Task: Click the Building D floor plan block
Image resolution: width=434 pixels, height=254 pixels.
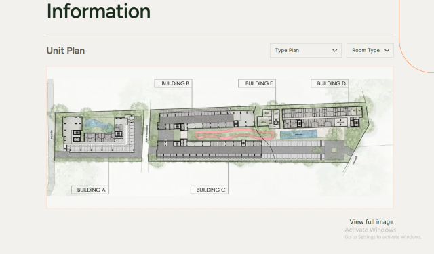Action: tap(322, 117)
